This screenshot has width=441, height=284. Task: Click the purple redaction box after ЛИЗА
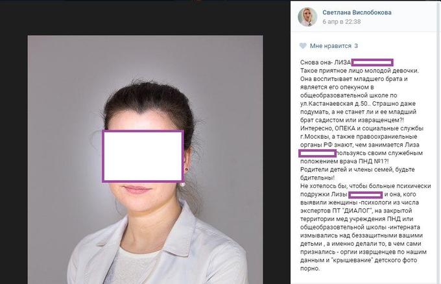coord(372,62)
